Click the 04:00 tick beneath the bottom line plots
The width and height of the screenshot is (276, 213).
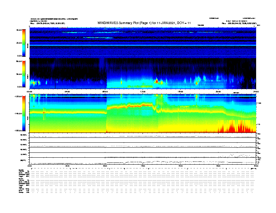[67, 166]
